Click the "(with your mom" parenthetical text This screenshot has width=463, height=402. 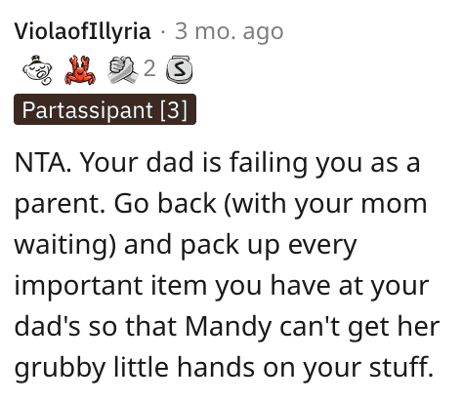point(325,205)
